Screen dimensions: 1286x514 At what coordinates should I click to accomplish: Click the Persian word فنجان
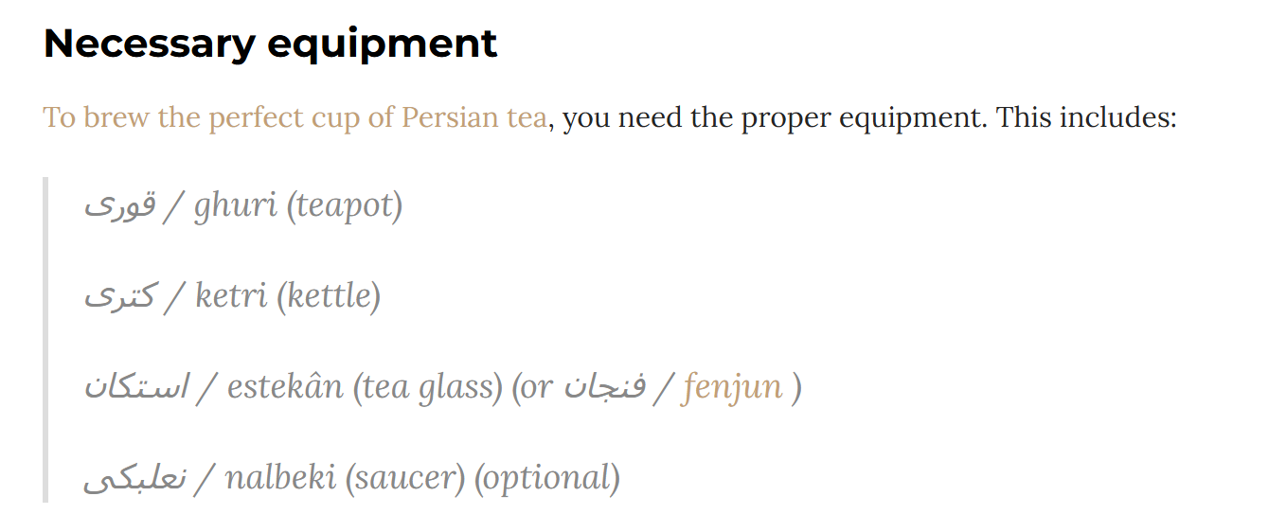605,388
